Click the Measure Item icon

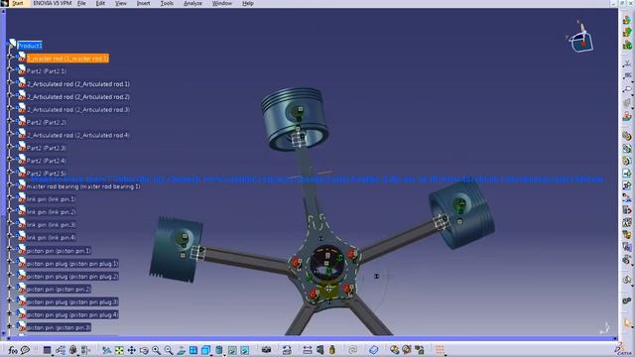tap(319, 350)
